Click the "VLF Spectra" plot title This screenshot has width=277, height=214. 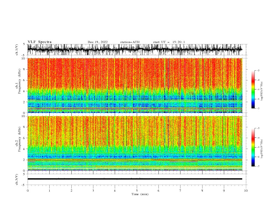40,42
